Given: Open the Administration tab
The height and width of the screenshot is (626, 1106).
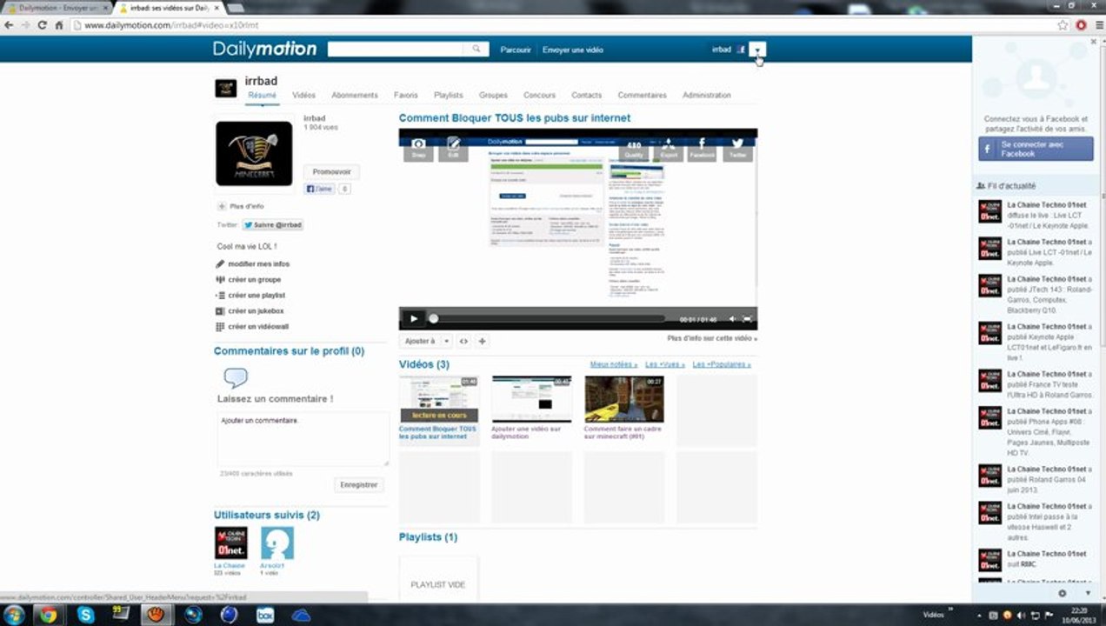Looking at the screenshot, I should pyautogui.click(x=707, y=95).
